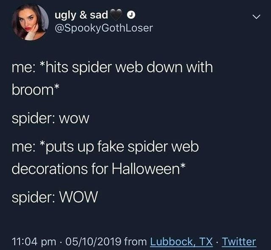Click the uppercase 'WOW' word

coord(78,197)
